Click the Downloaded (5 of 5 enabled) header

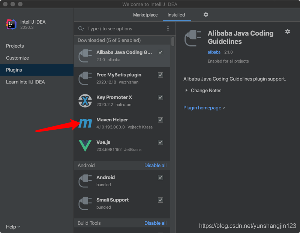click(x=109, y=40)
